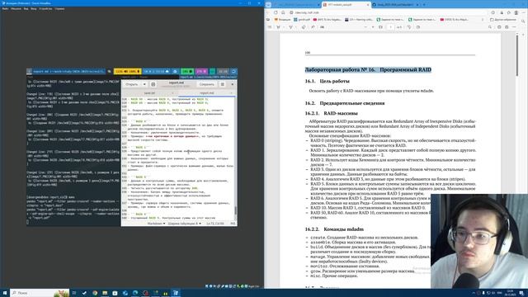Toggle INS overwrite mode in editor status bar
Viewport: 528px width, 297px height.
233,224
